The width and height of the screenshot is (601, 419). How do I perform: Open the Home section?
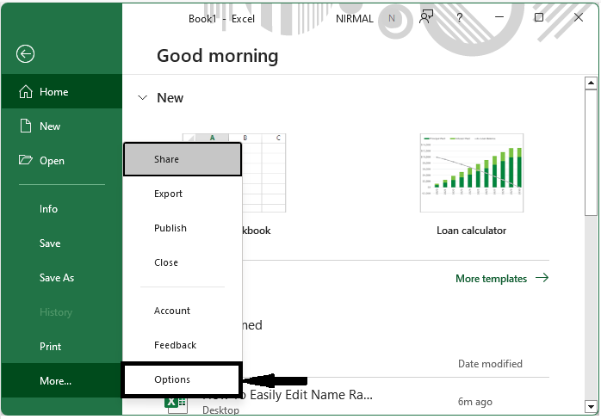62,91
